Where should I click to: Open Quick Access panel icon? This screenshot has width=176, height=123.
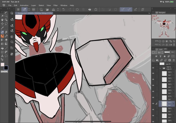pyautogui.click(x=12, y=13)
